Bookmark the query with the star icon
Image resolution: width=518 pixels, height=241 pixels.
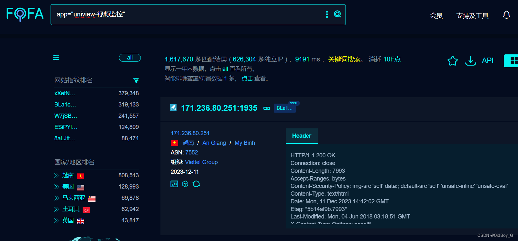pyautogui.click(x=452, y=60)
